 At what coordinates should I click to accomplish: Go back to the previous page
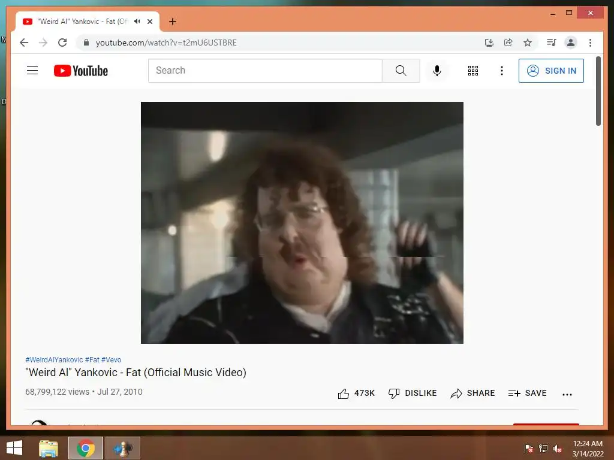pyautogui.click(x=24, y=43)
